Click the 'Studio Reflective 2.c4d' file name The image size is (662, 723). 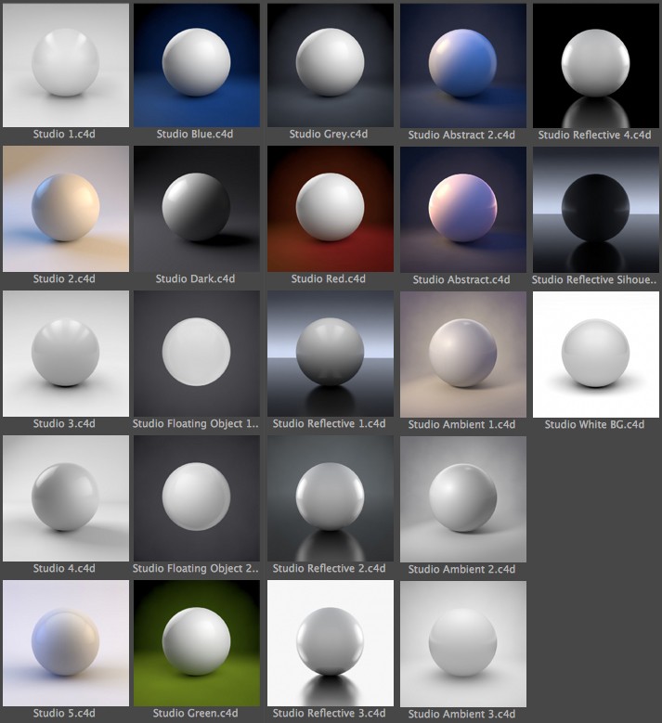(329, 569)
